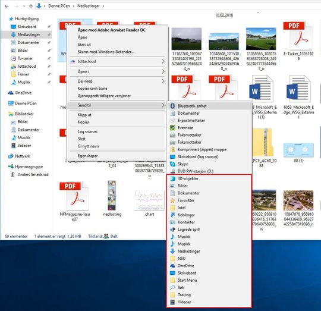Expand the Jottacloud submenu arrow
The image size is (321, 311).
coord(163,61)
